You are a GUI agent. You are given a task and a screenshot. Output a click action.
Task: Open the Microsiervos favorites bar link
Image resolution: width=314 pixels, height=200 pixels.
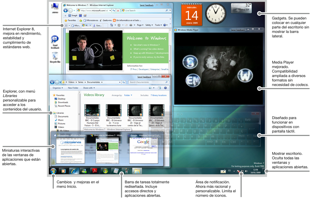(x=91, y=20)
